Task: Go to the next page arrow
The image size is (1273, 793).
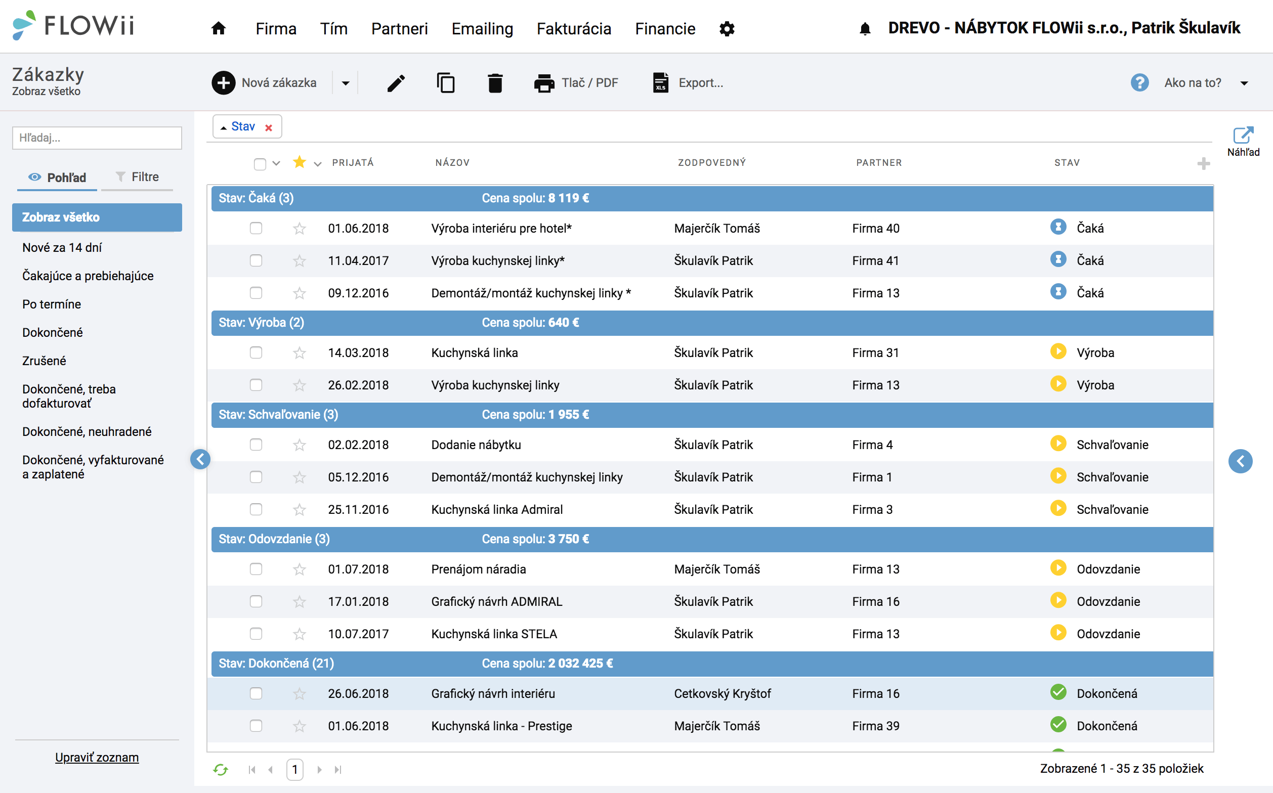Action: click(319, 769)
